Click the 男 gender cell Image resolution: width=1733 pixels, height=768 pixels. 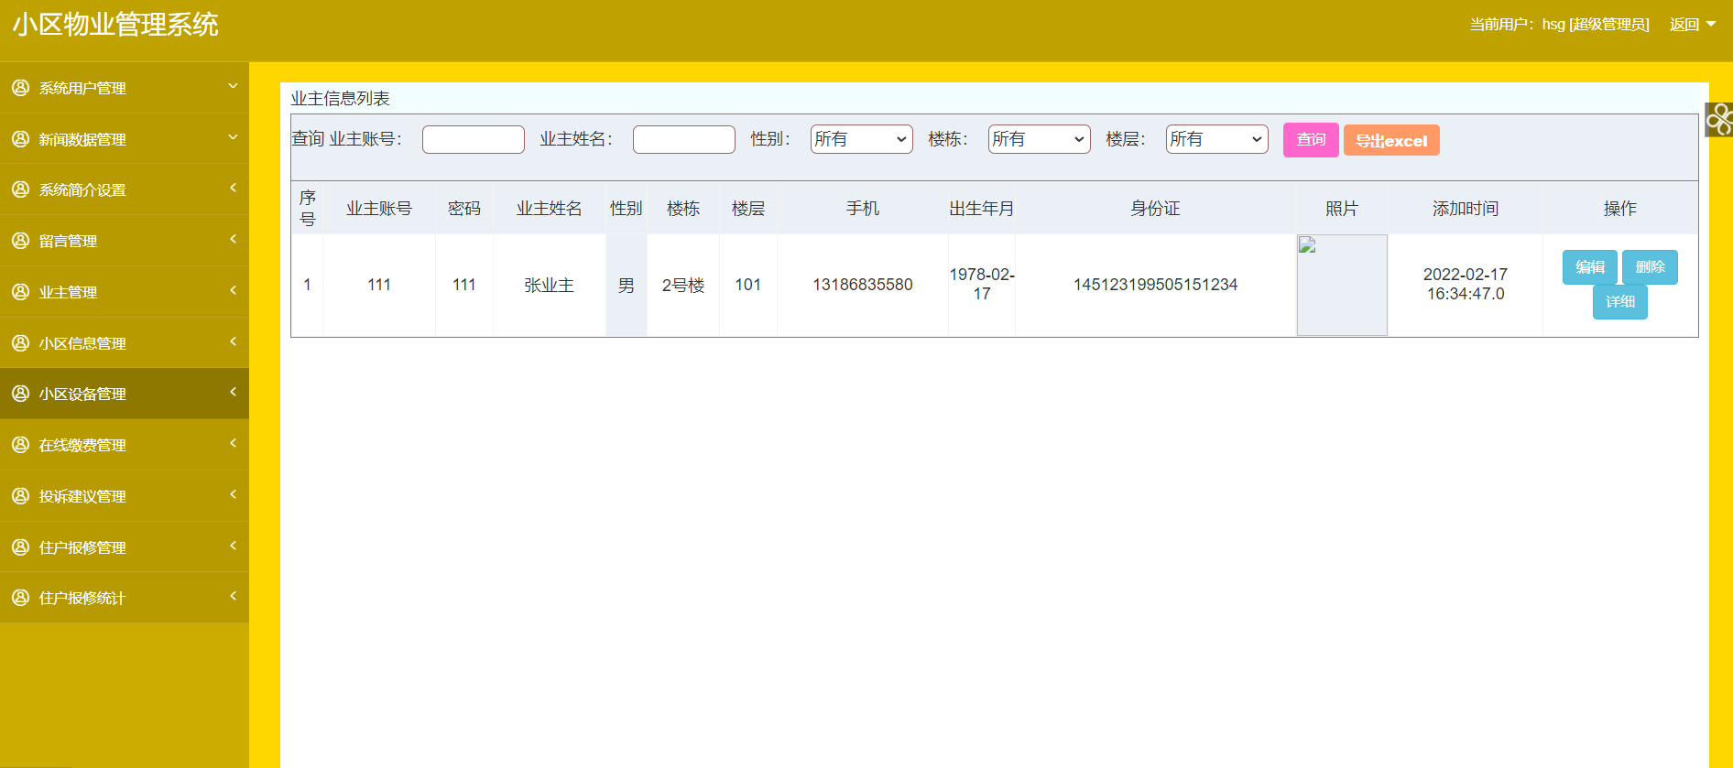[627, 285]
